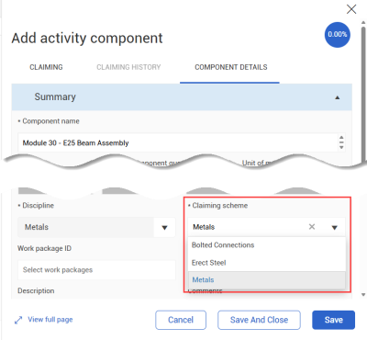The width and height of the screenshot is (367, 340).
Task: Open View full page link
Action: [50, 320]
